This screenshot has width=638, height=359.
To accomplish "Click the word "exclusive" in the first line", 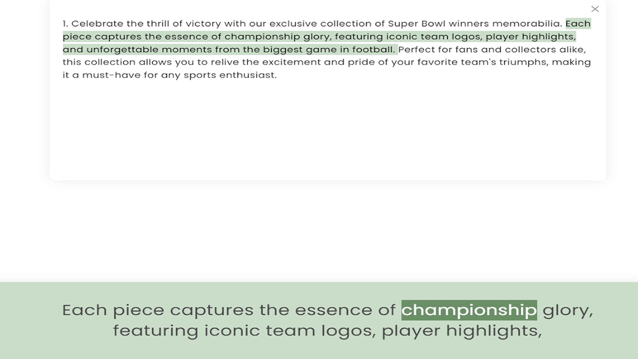I will (293, 24).
